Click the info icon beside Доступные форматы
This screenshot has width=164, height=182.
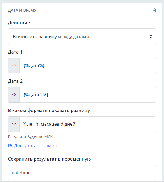click(x=10, y=145)
